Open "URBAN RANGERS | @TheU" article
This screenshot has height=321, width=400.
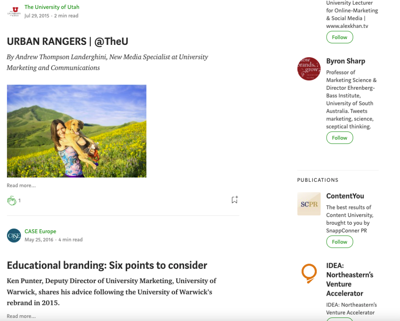click(x=68, y=41)
